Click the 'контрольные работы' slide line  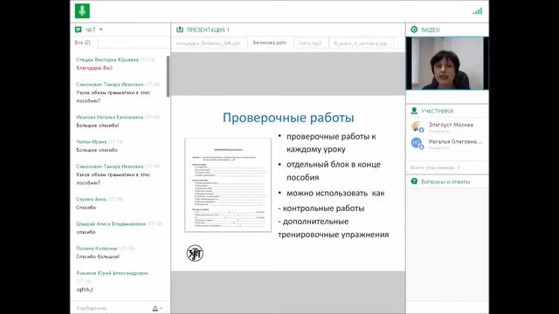(321, 208)
